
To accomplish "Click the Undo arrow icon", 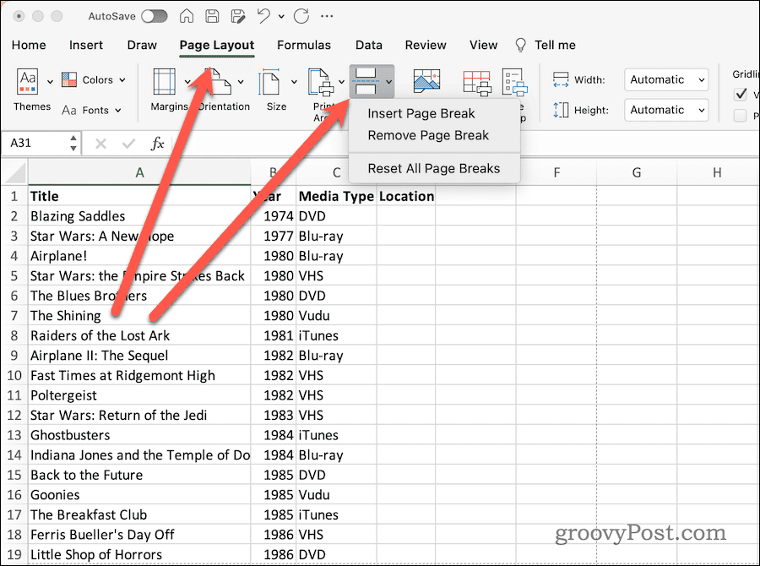I will coord(263,16).
